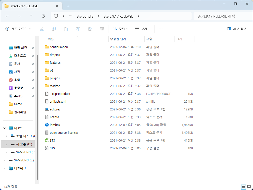Viewport: 253px width, 190px height.
Task: Click the 압축(JAR) 파일 type cell
Action: (x=156, y=125)
